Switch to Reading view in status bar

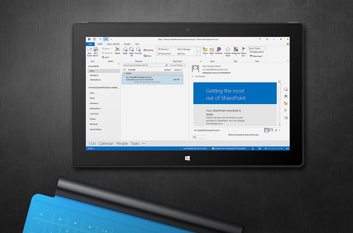point(260,149)
